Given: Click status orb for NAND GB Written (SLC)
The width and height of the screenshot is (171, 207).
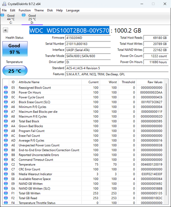Looking at the screenshot, I should 6,188.
